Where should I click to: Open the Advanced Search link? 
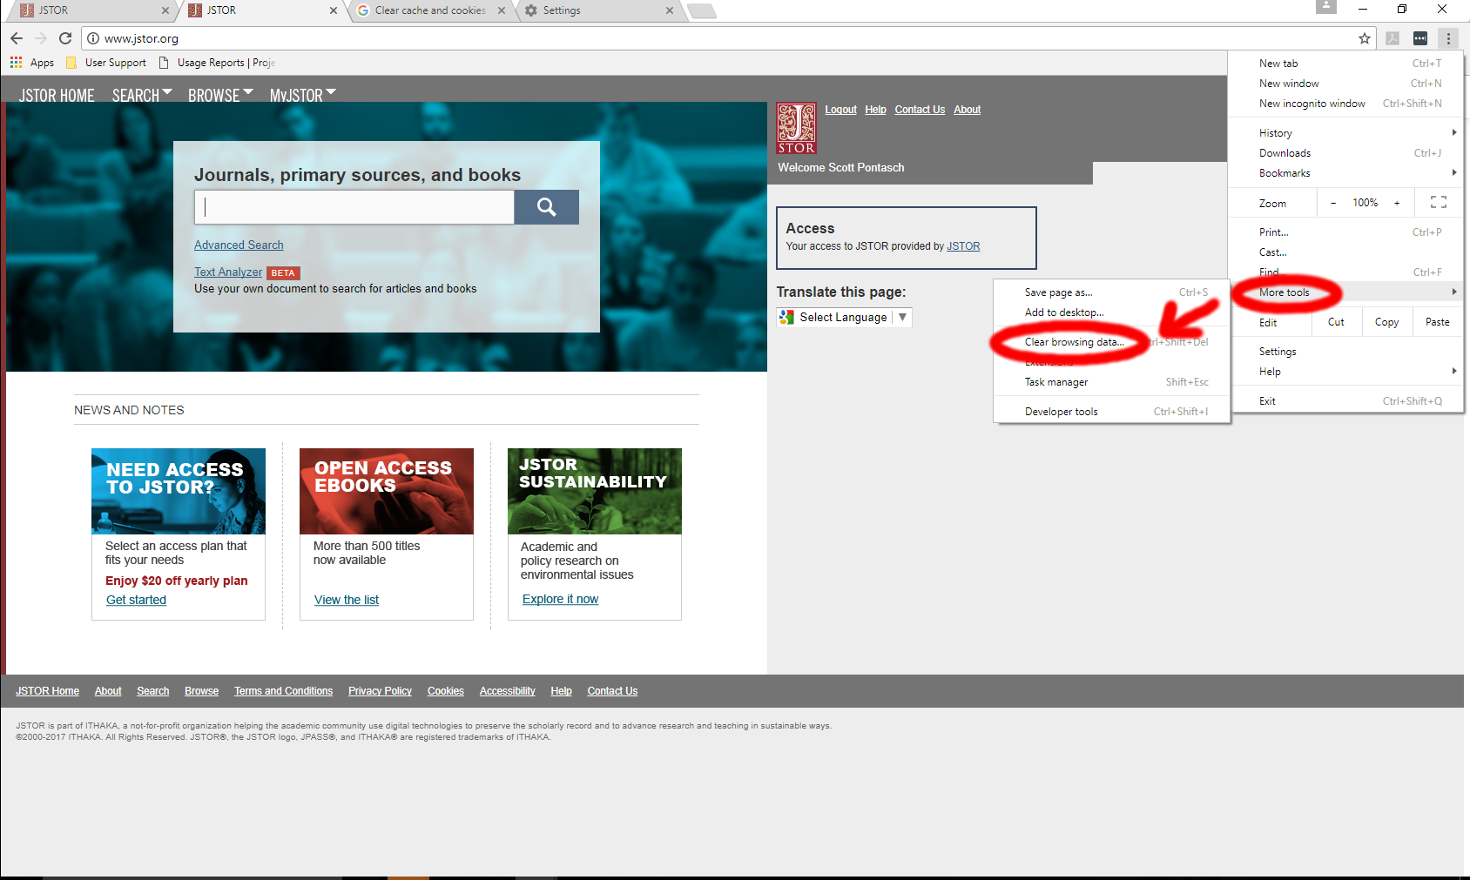239,245
